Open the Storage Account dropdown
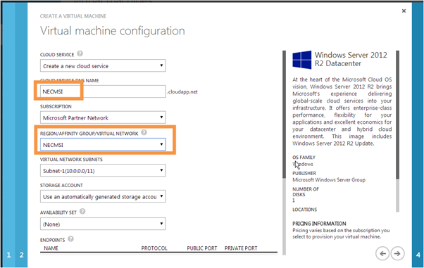This screenshot has width=424, height=268. (x=103, y=196)
